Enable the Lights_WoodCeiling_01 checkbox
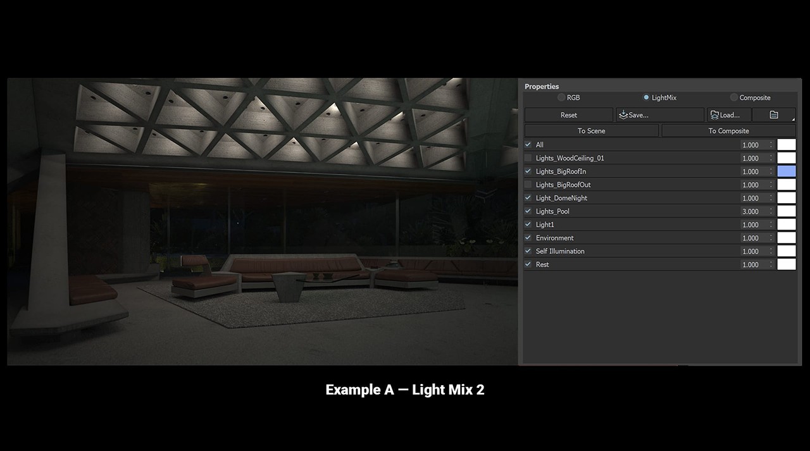The image size is (810, 451). click(x=528, y=158)
